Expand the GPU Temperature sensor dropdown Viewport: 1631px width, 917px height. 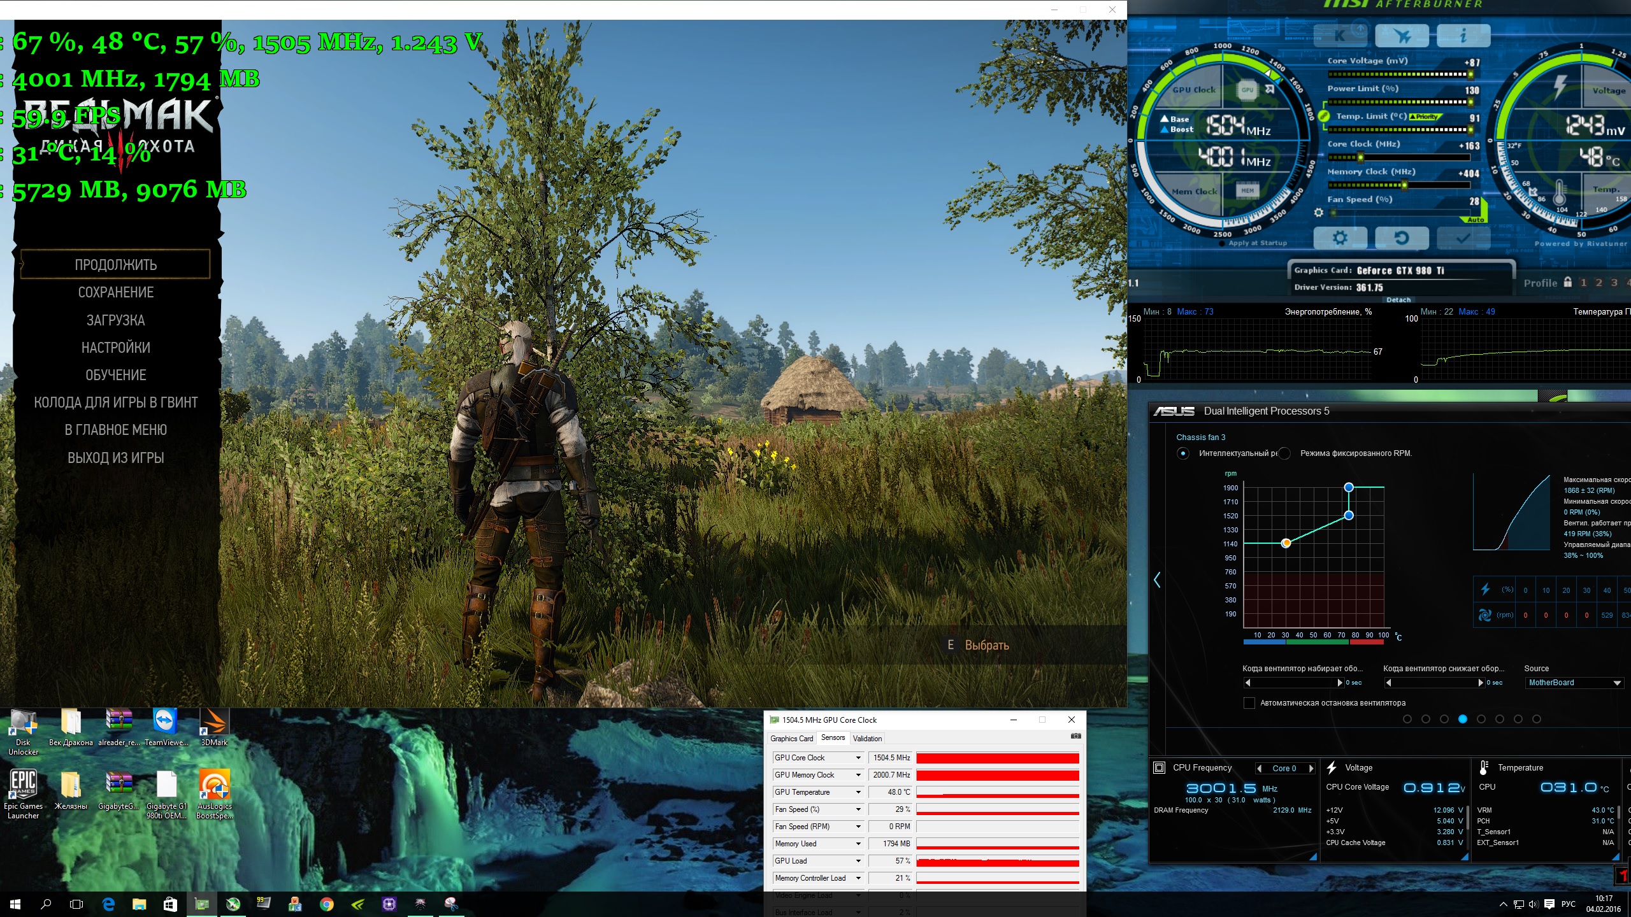tap(858, 792)
